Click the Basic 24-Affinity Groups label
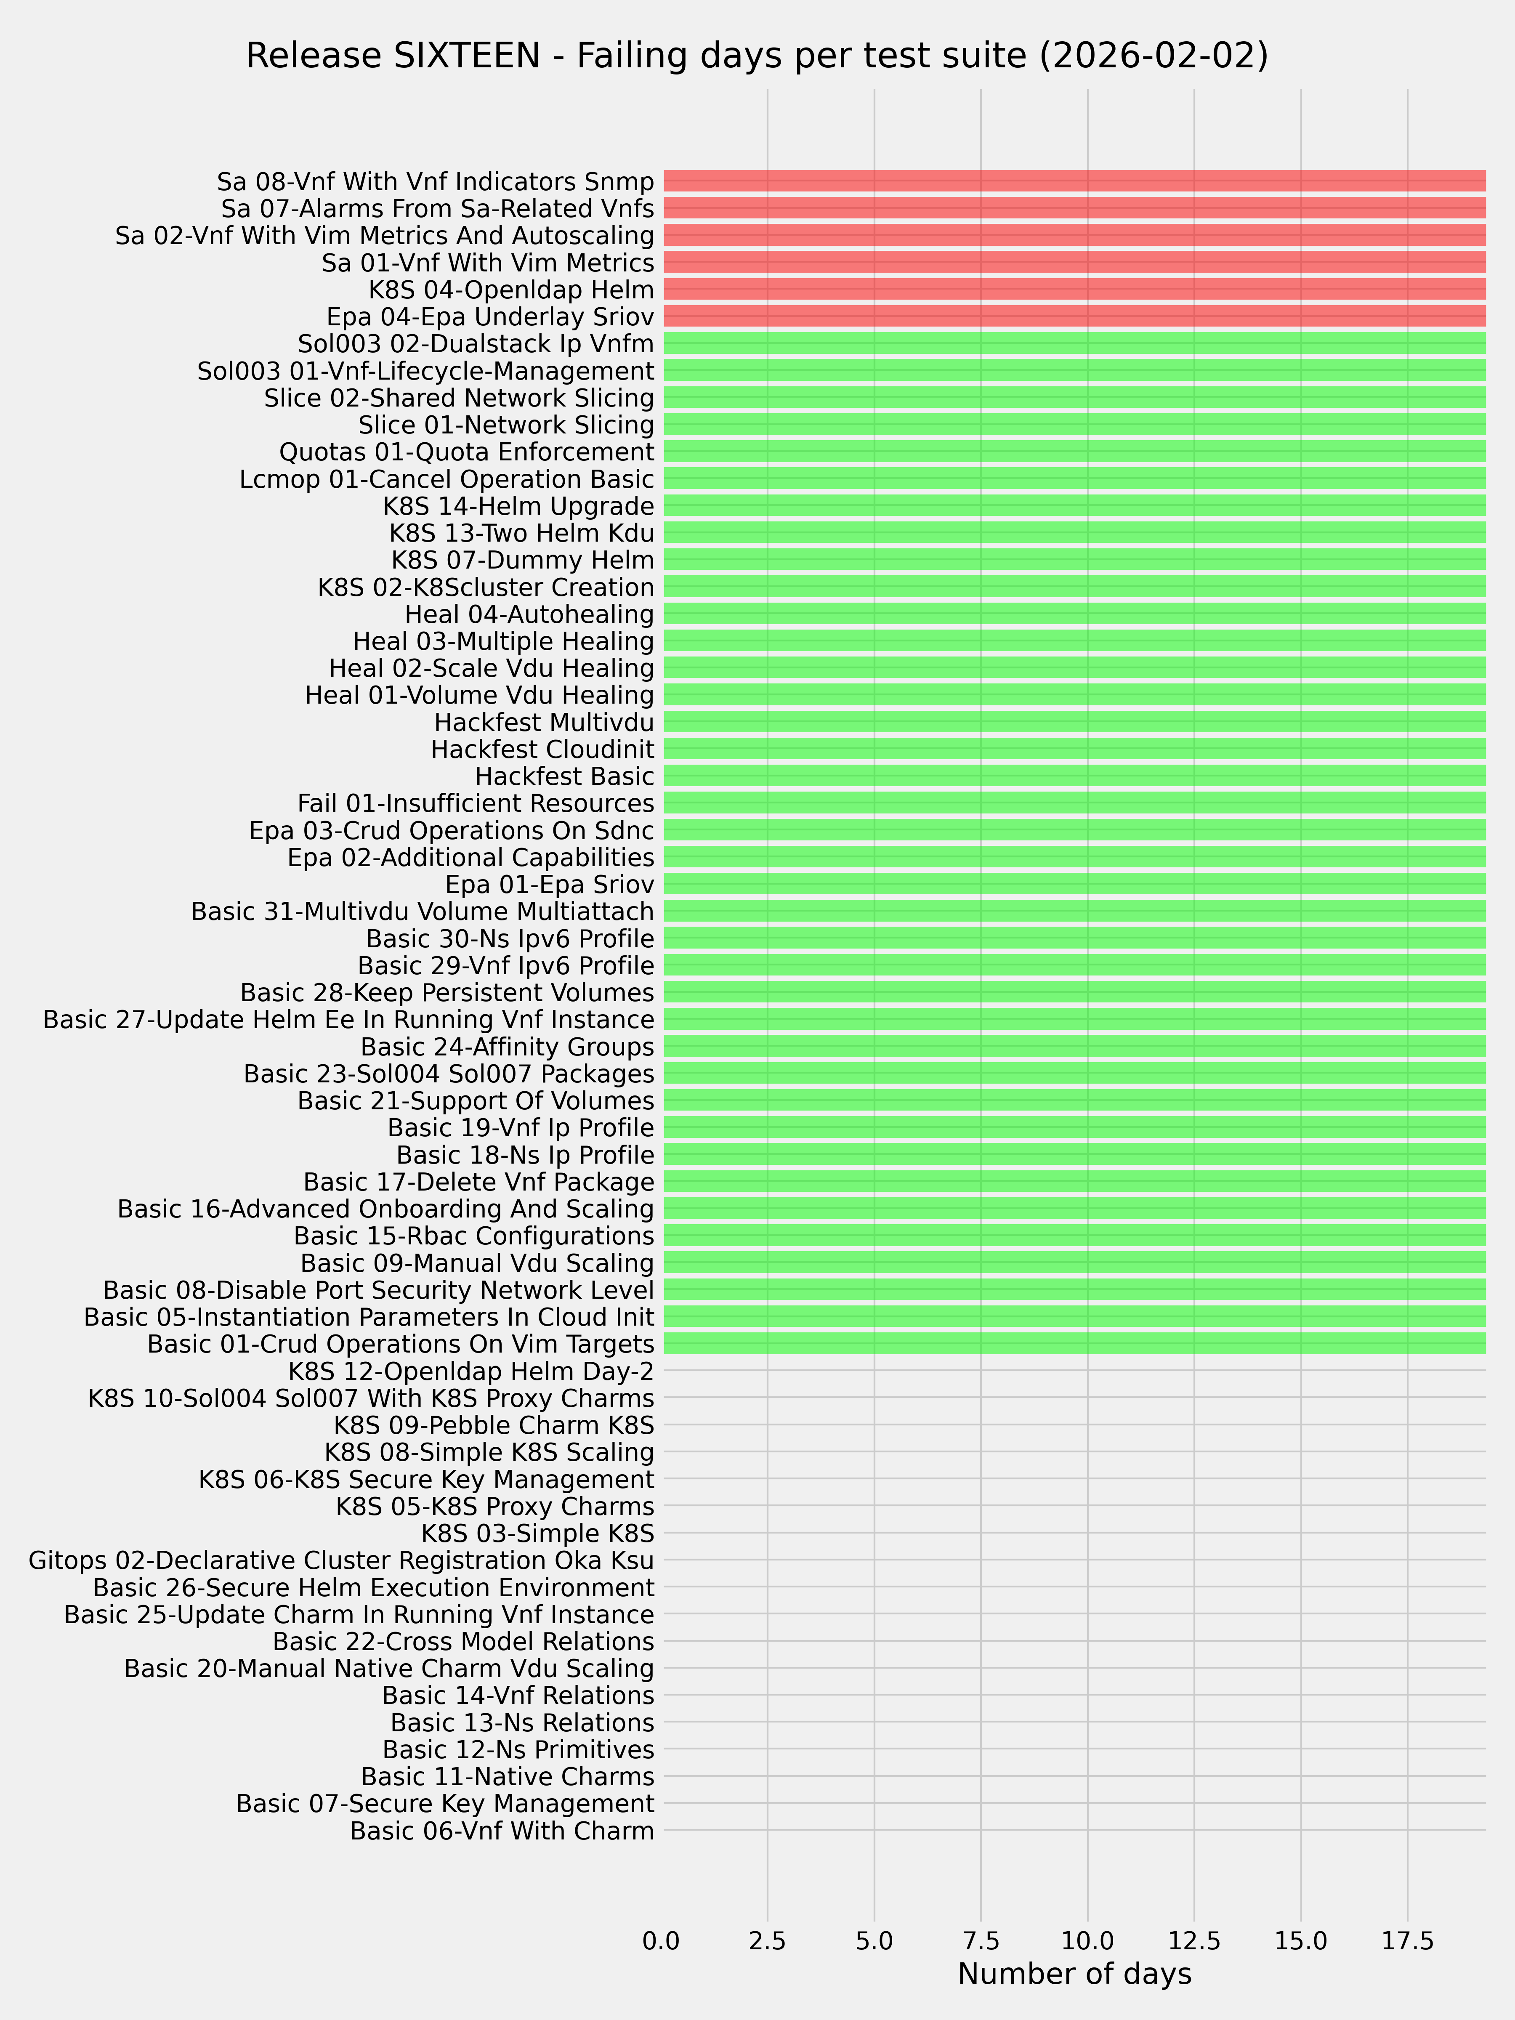 tap(508, 1047)
